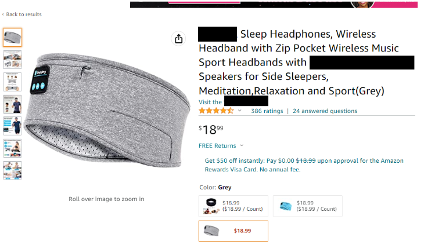Choose the blue headband color option
Viewport: 424px width, 245px height.
(307, 206)
